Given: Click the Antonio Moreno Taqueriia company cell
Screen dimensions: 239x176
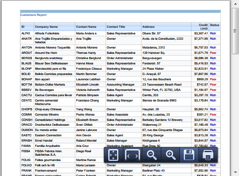Looking at the screenshot, I should coord(54,48).
